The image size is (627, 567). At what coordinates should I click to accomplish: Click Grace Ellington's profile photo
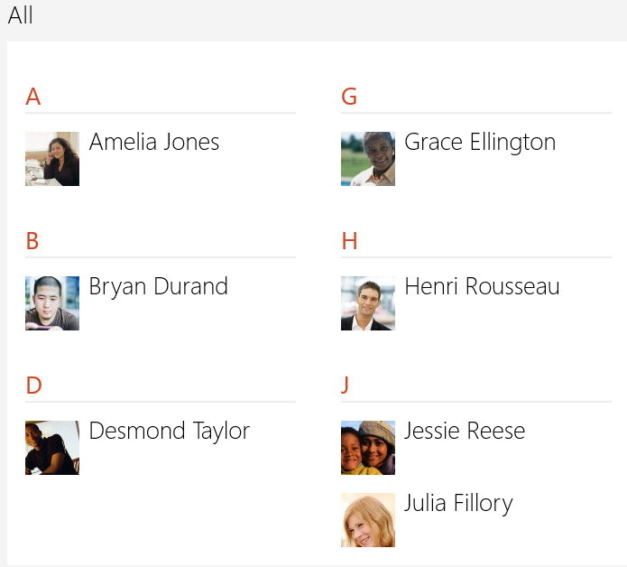pos(368,159)
